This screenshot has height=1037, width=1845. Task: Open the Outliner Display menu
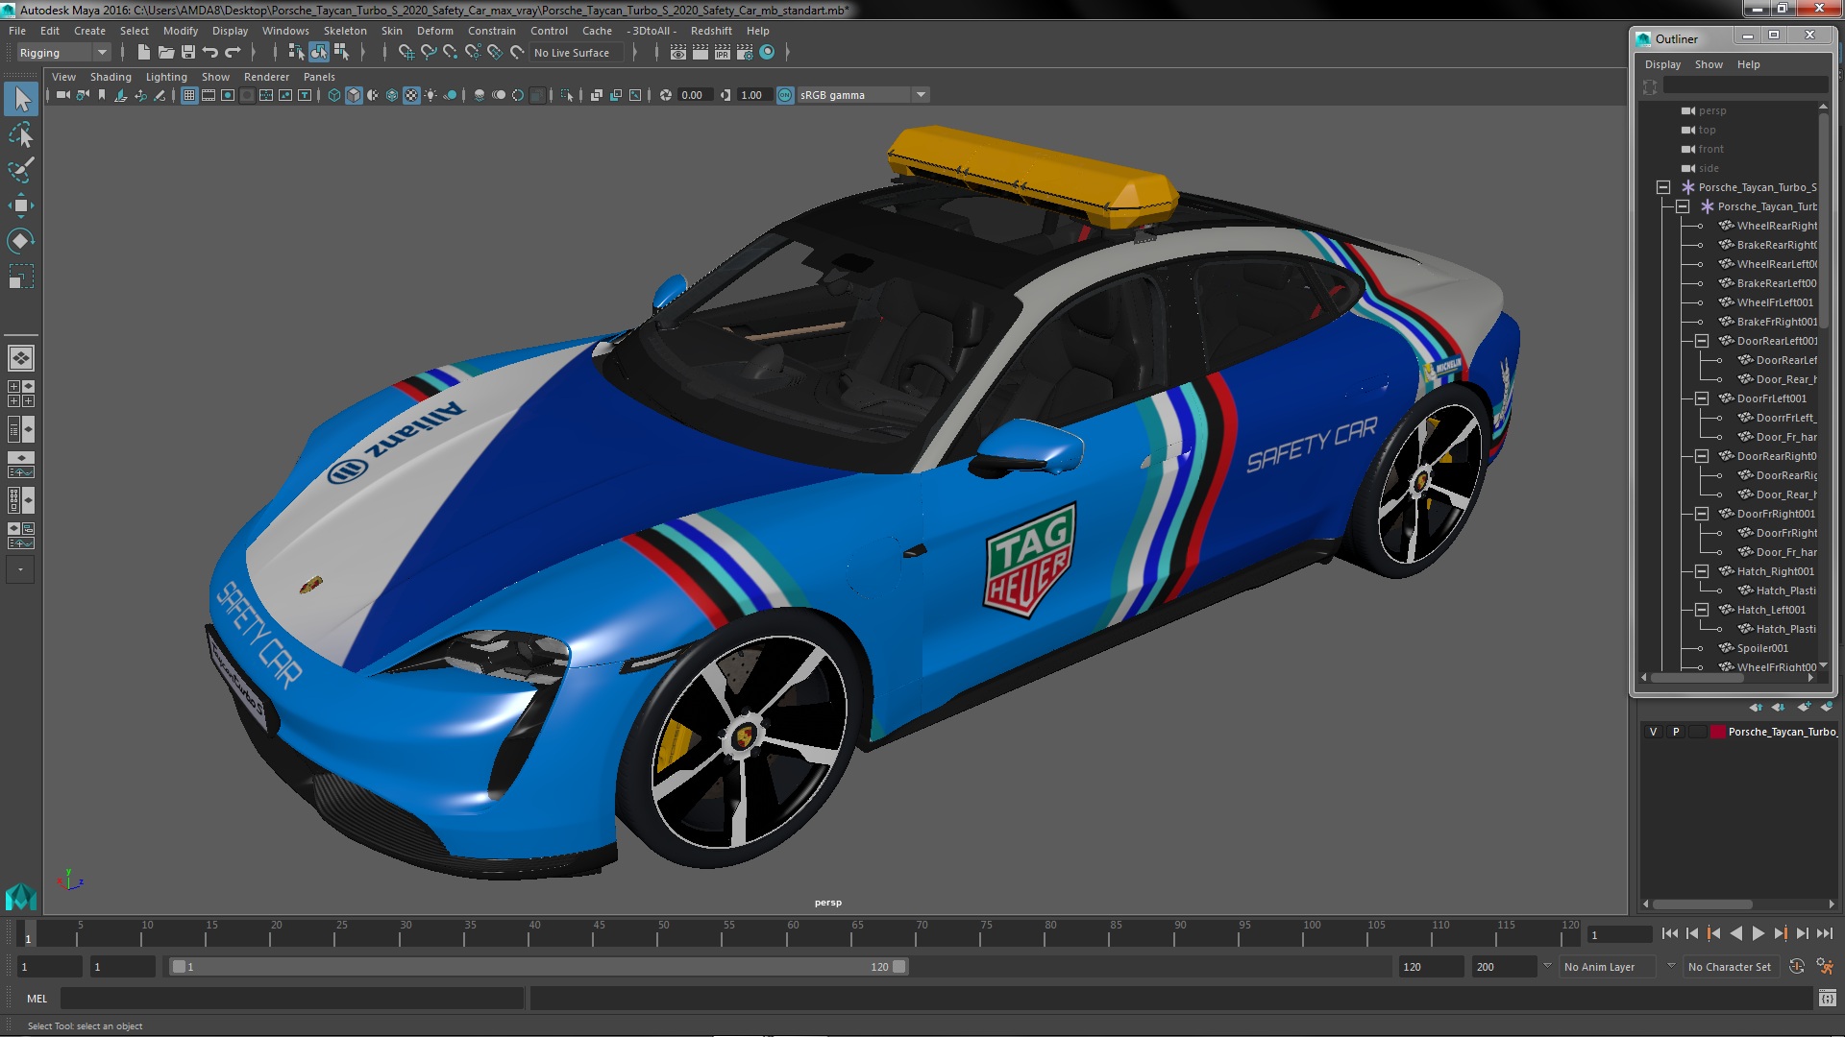1662,64
